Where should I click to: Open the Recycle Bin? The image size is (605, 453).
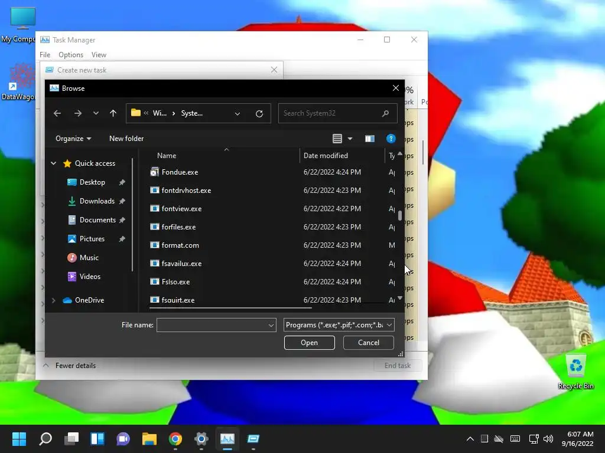575,372
